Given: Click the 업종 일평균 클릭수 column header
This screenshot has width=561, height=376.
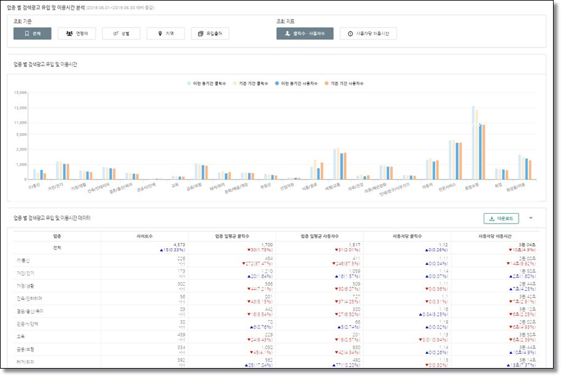Looking at the screenshot, I should pyautogui.click(x=232, y=236).
